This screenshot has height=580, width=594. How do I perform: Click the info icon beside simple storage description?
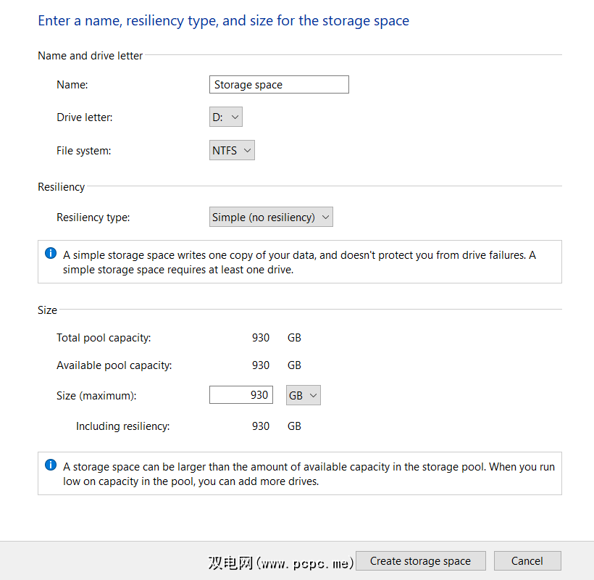[51, 254]
